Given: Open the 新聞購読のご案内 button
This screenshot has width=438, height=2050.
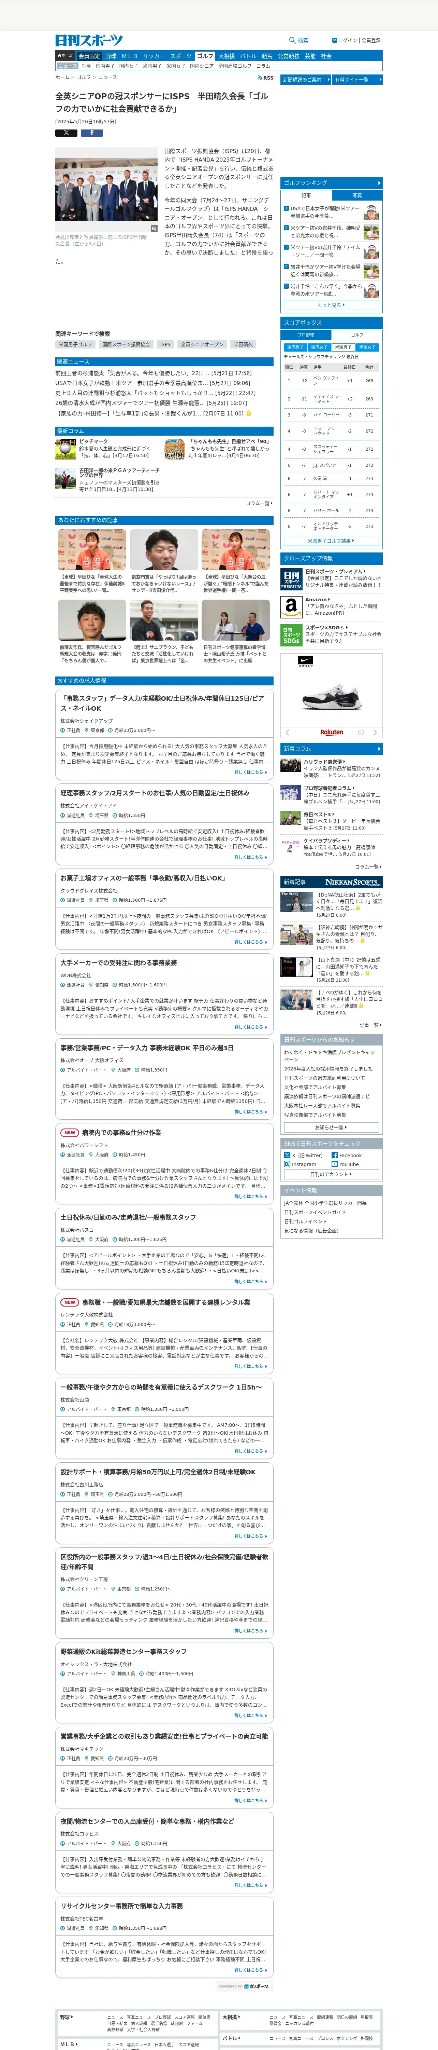Looking at the screenshot, I should pos(305,80).
